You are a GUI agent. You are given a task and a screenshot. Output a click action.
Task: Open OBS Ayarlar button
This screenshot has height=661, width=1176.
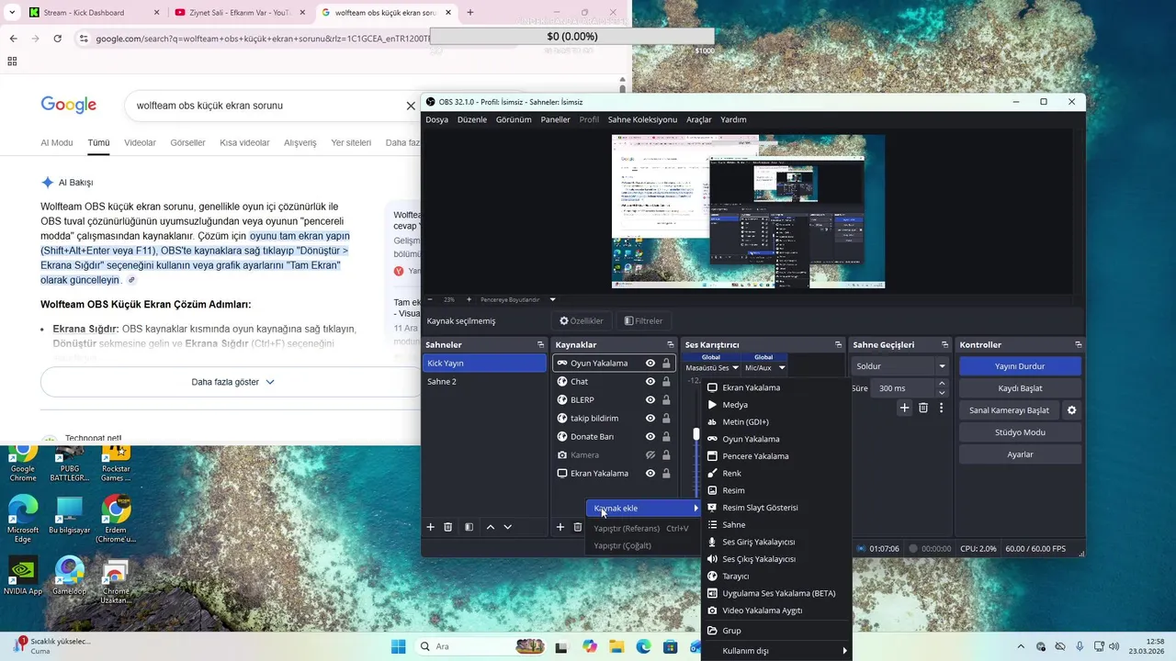(1020, 454)
